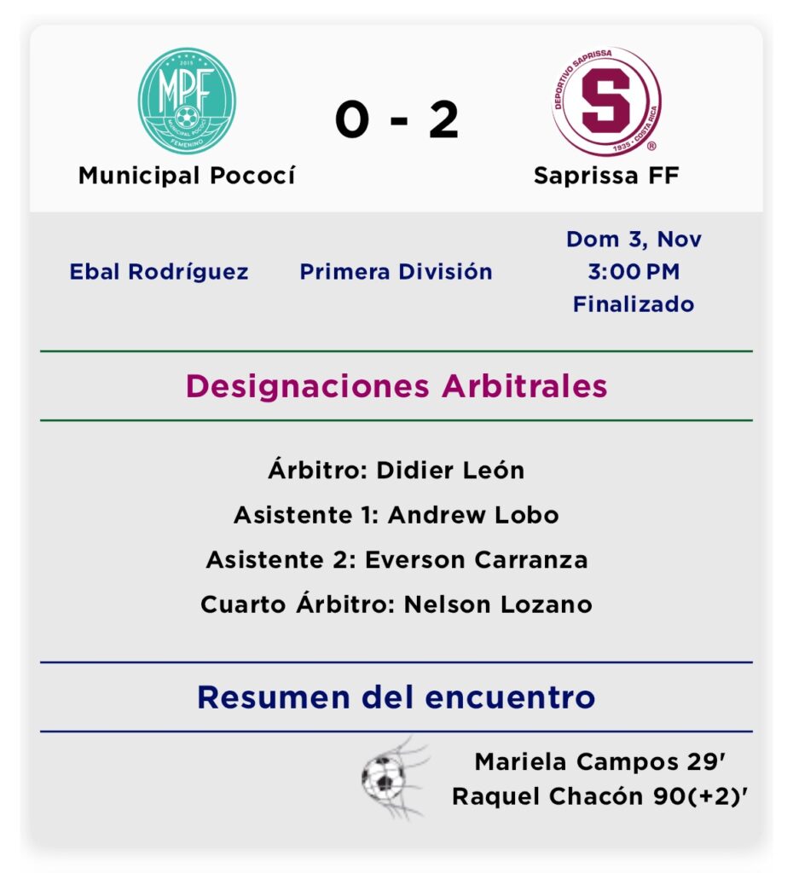
Task: Click the soccer ball goal icon
Action: pos(394,778)
